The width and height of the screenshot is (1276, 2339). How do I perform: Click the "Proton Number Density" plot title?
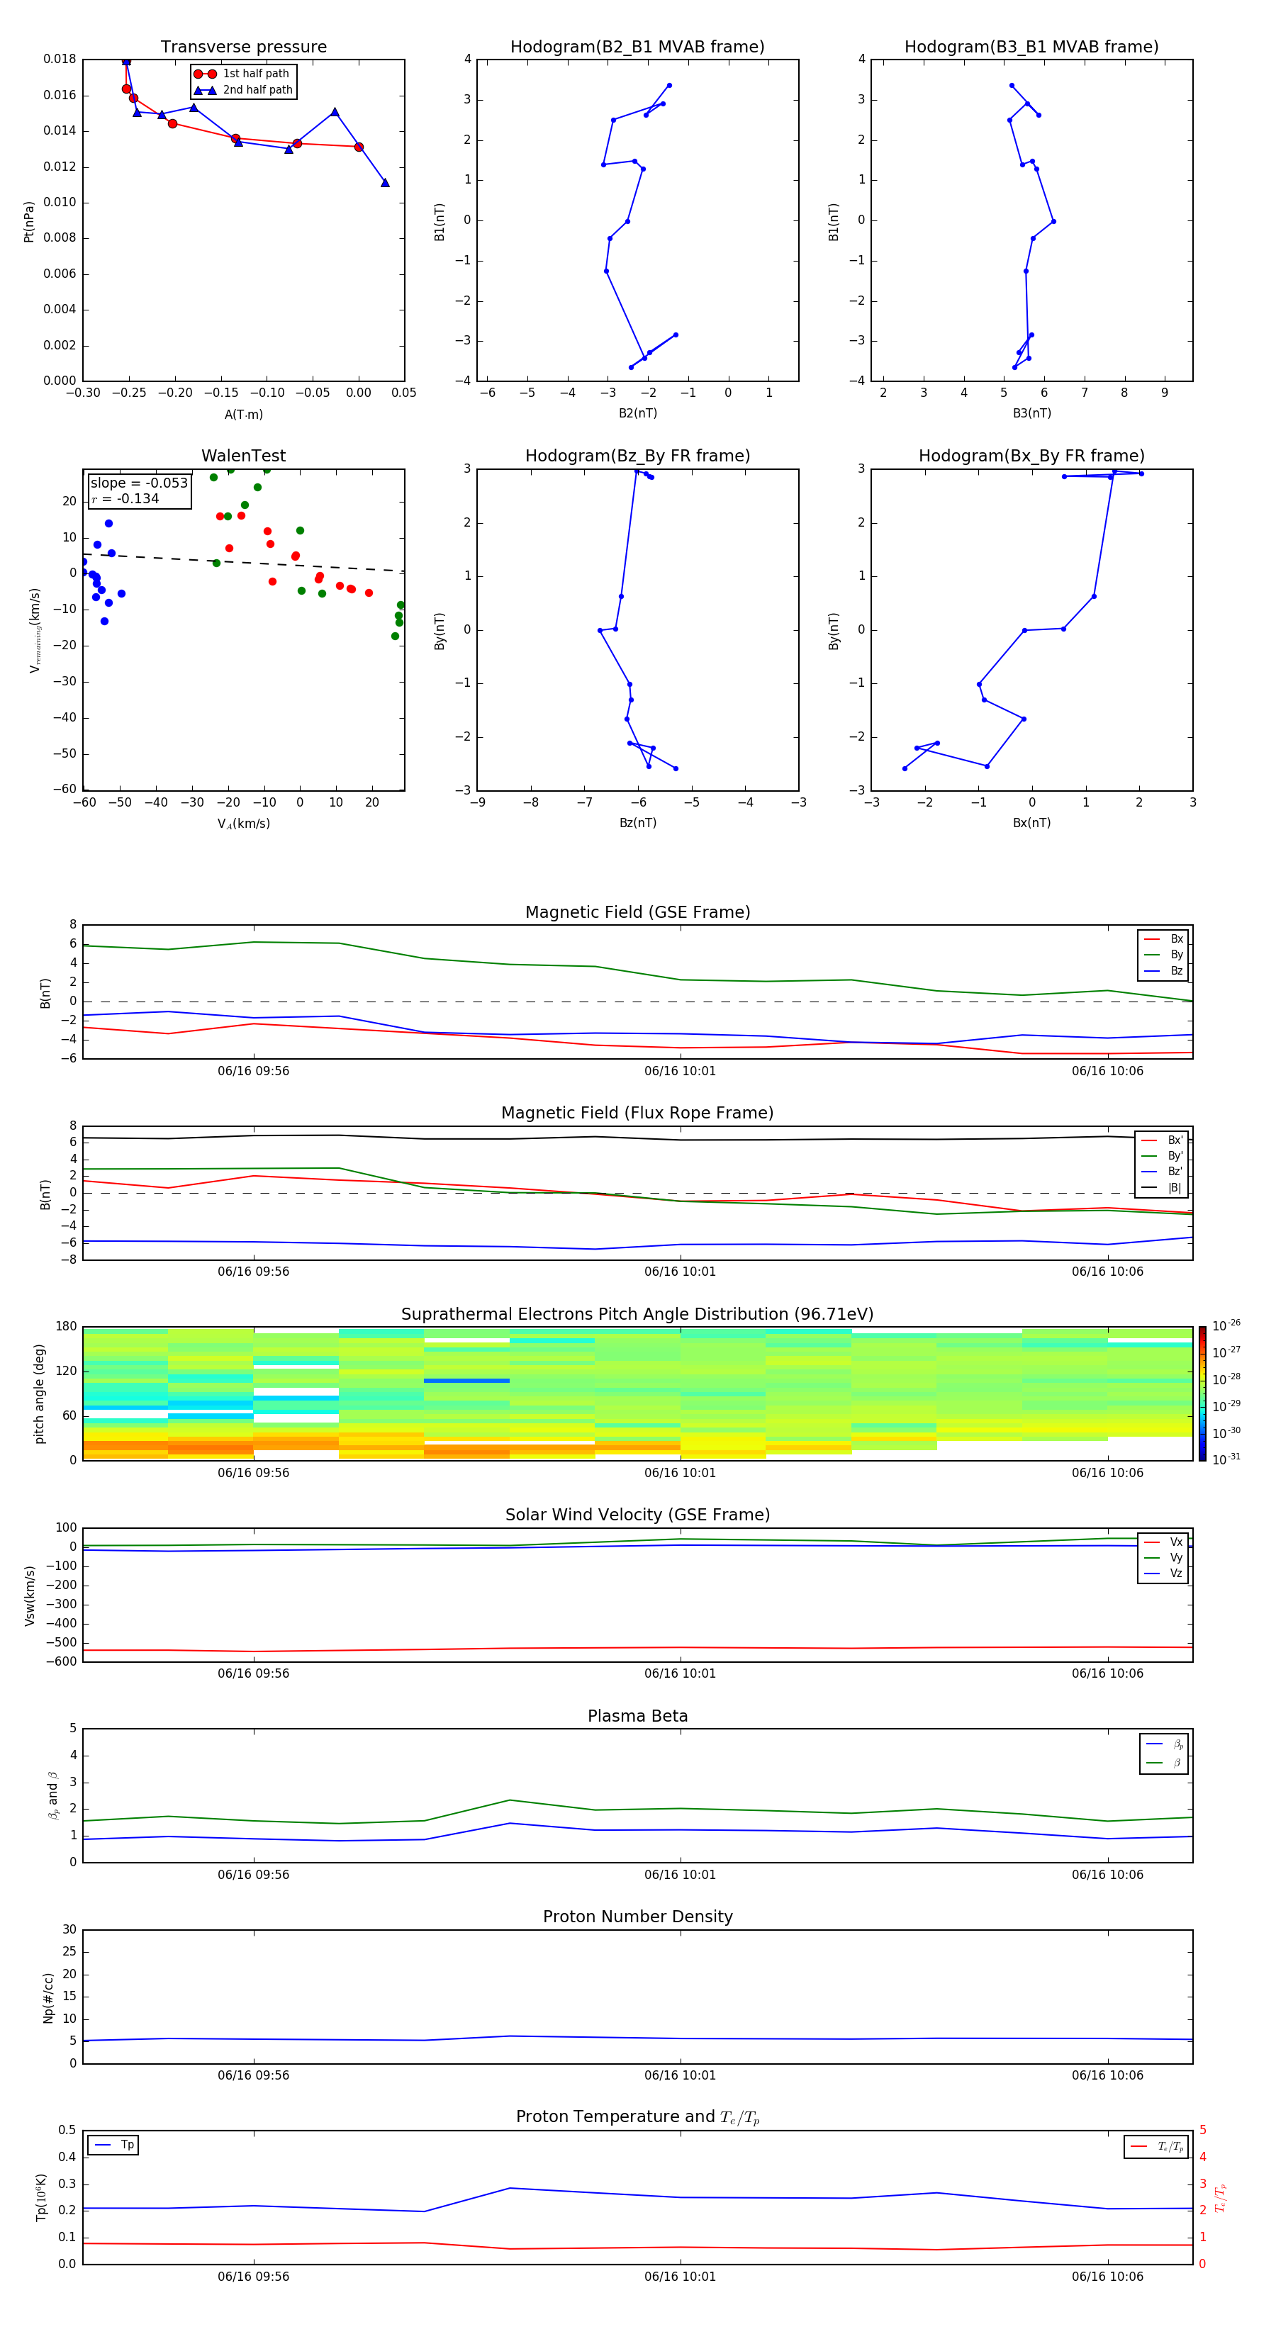[637, 1917]
